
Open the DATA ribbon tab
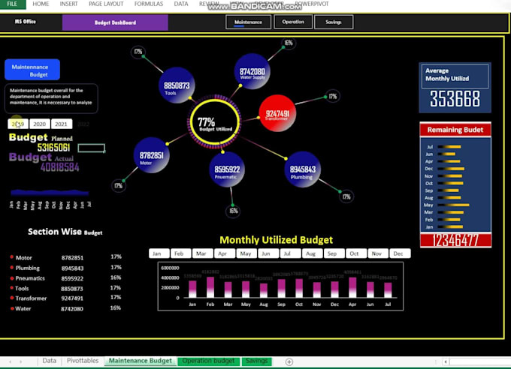pos(181,4)
